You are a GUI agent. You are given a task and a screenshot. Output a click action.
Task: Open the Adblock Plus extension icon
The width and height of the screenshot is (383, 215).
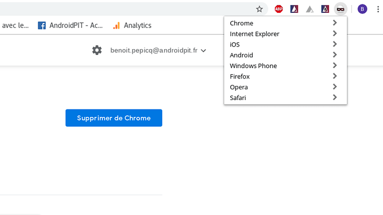click(x=279, y=9)
